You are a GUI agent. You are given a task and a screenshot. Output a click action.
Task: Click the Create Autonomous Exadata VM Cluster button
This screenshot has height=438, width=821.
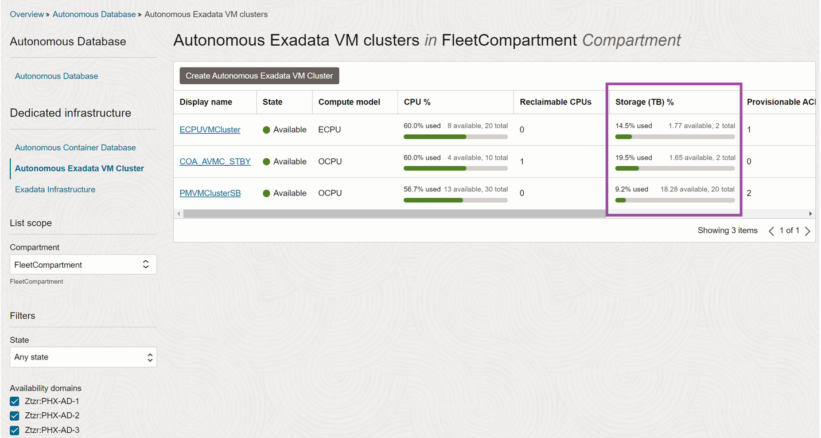click(259, 75)
